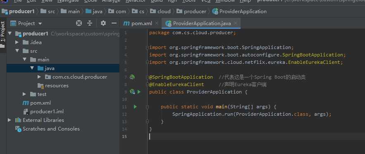
Task: Collapse all tree nodes with the collapse icon
Action: [x=90, y=23]
